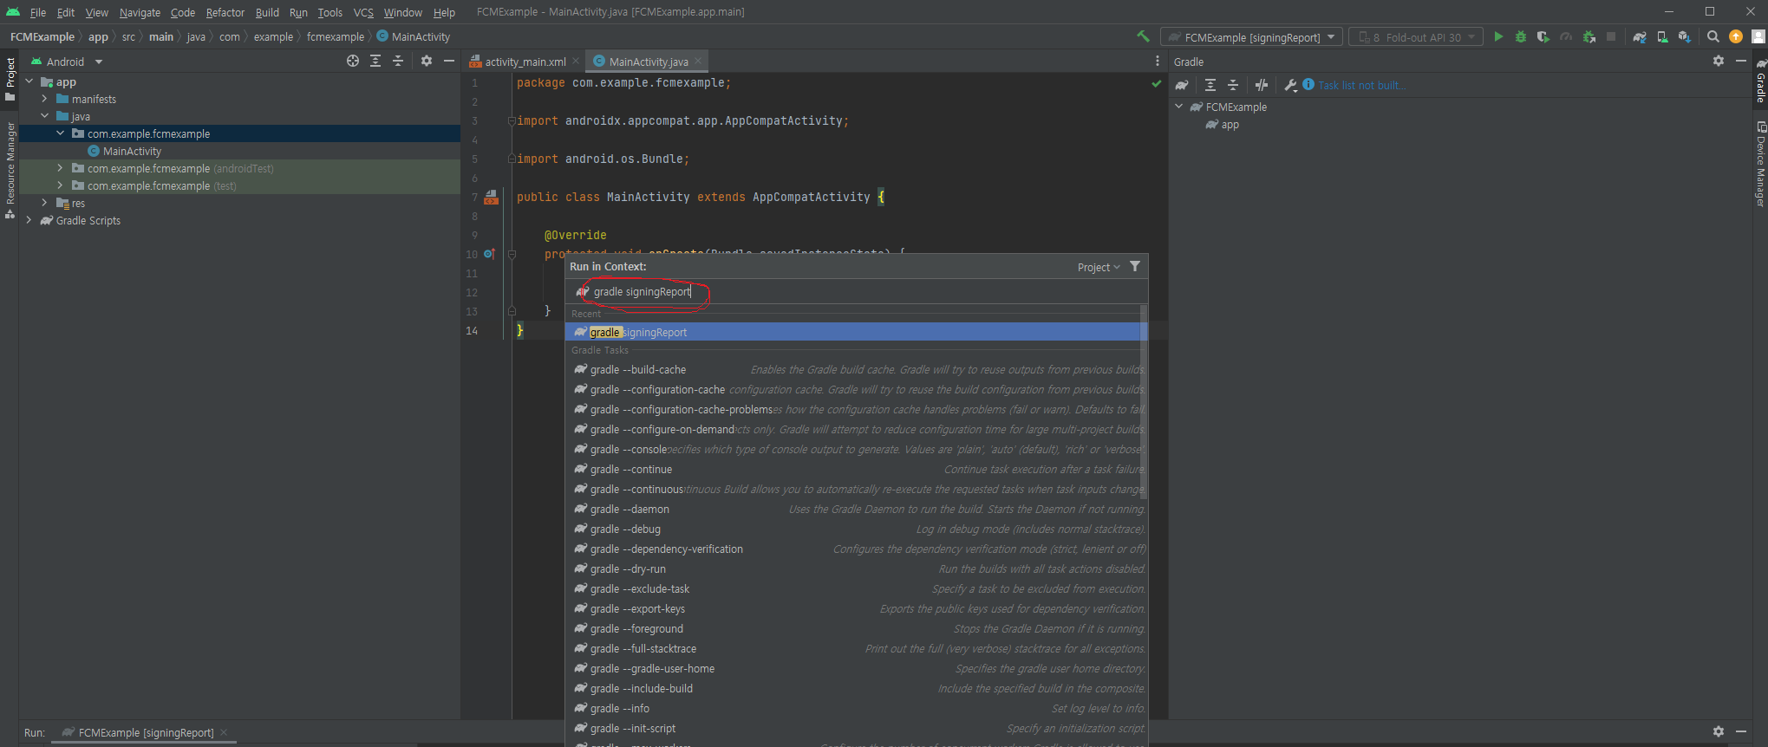Run app with coverage shield icon
The width and height of the screenshot is (1768, 747).
(x=1543, y=36)
